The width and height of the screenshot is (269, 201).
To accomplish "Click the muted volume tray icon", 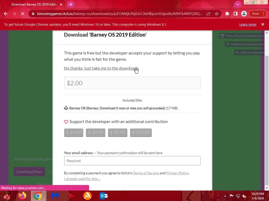I will pos(244,196).
